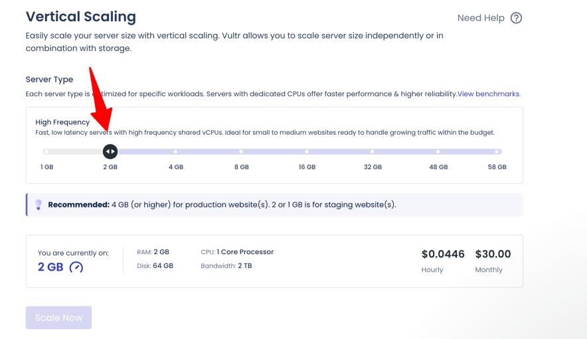This screenshot has width=587, height=339.
Task: Click the '48 GB' label under the slider
Action: (438, 167)
